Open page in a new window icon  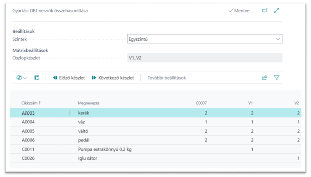265,11
